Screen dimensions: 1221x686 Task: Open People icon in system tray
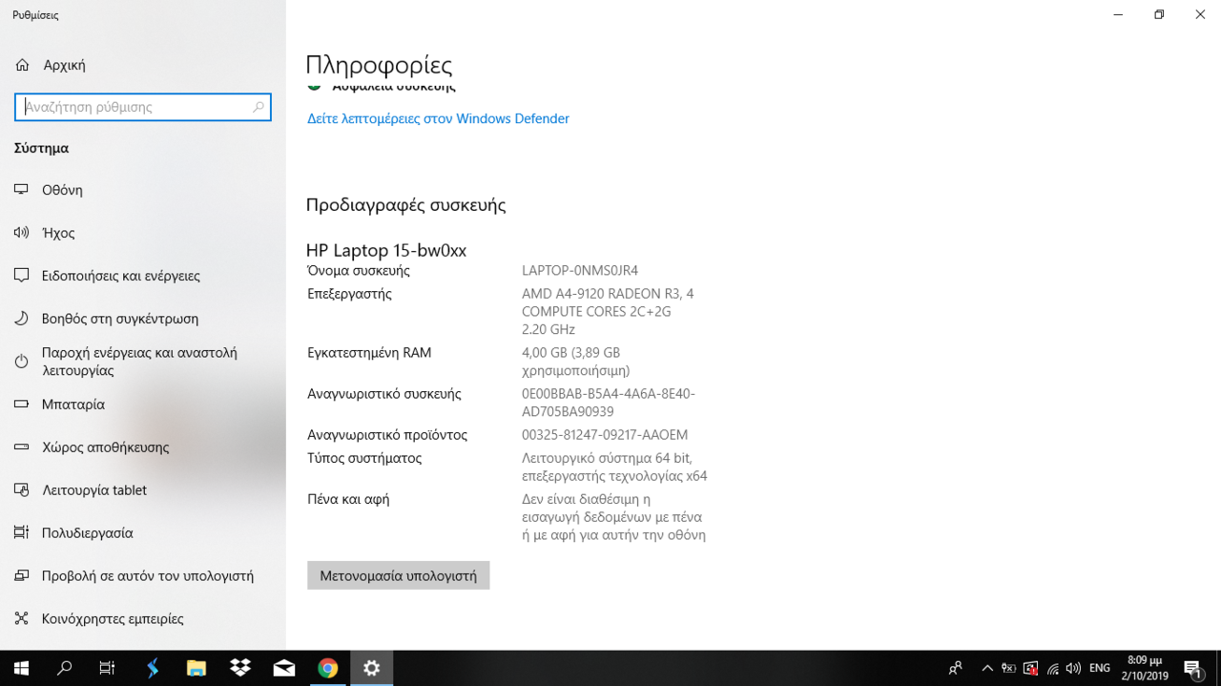point(956,668)
